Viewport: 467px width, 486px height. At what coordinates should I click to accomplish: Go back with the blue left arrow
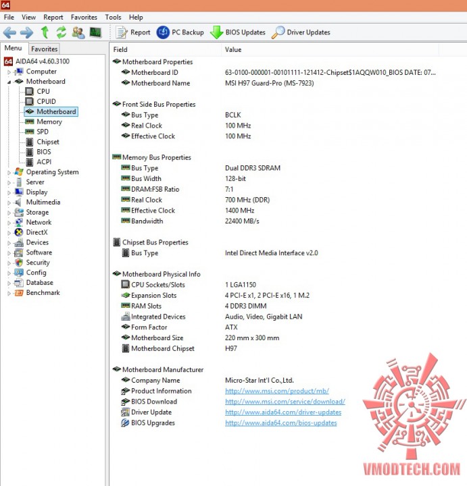pyautogui.click(x=9, y=32)
